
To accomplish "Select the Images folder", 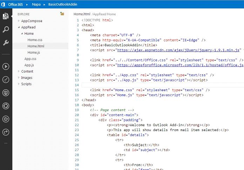I will tap(27, 77).
